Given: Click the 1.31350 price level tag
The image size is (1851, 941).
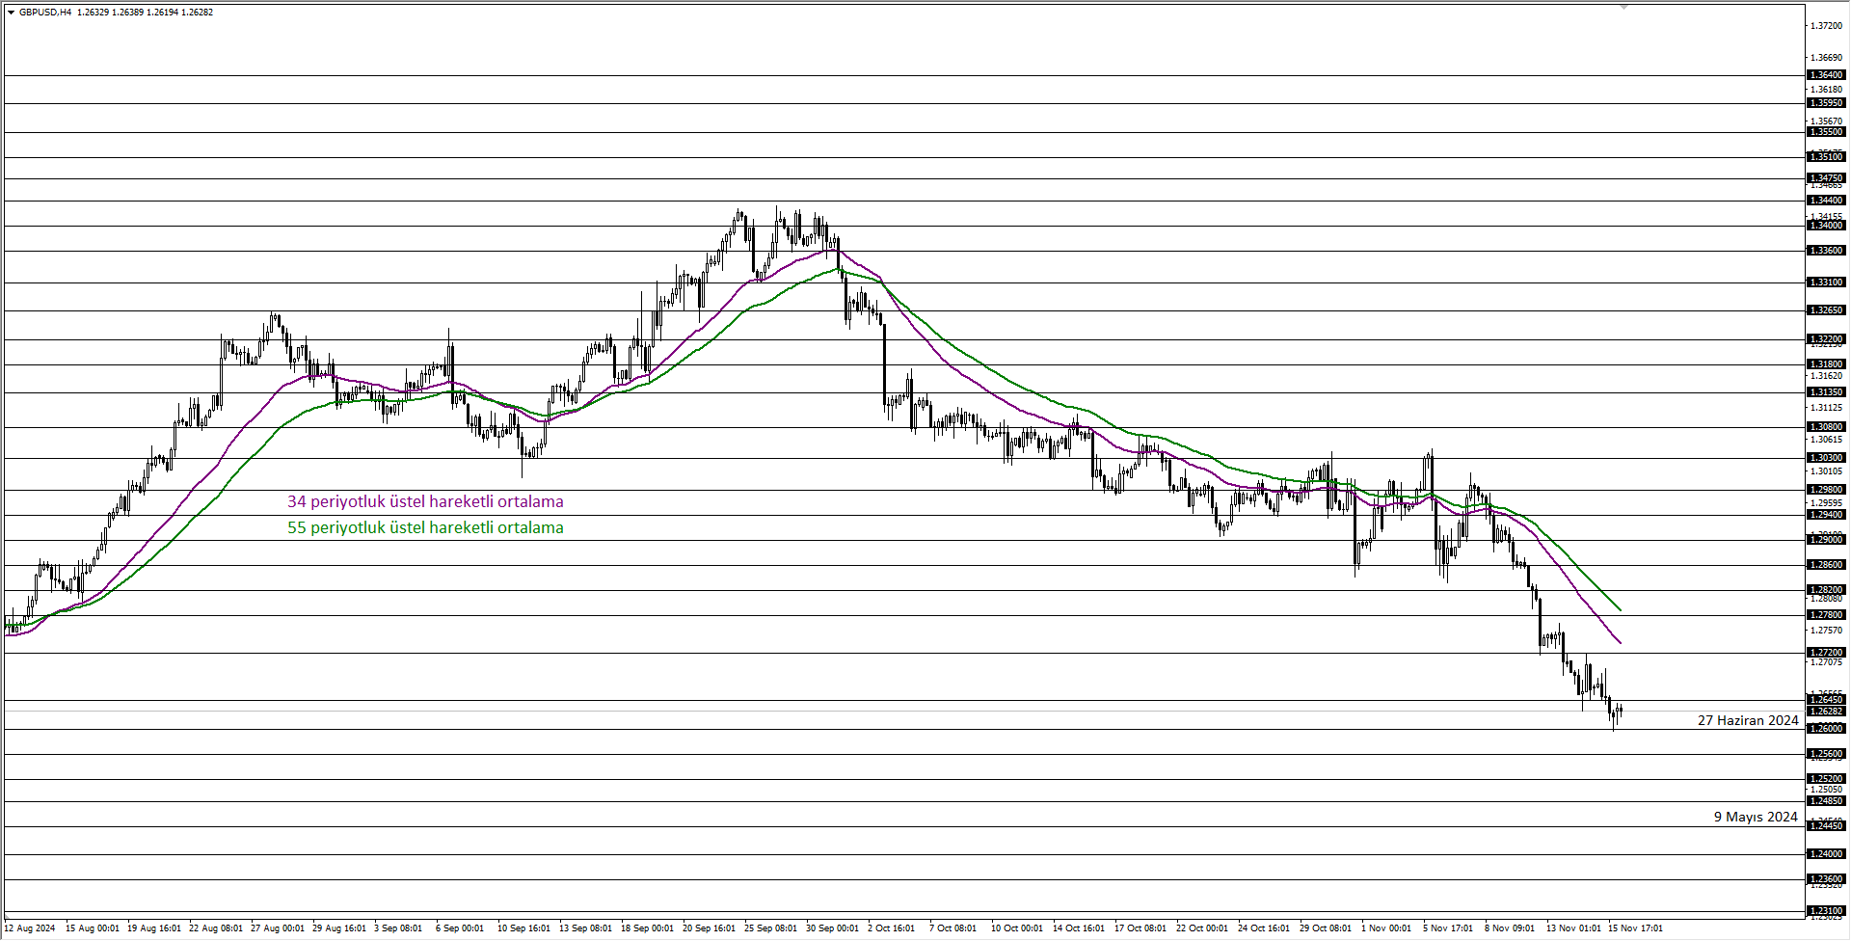Looking at the screenshot, I should pos(1825,392).
